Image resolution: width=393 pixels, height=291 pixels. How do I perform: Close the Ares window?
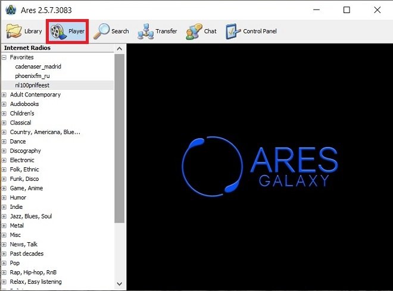[377, 10]
